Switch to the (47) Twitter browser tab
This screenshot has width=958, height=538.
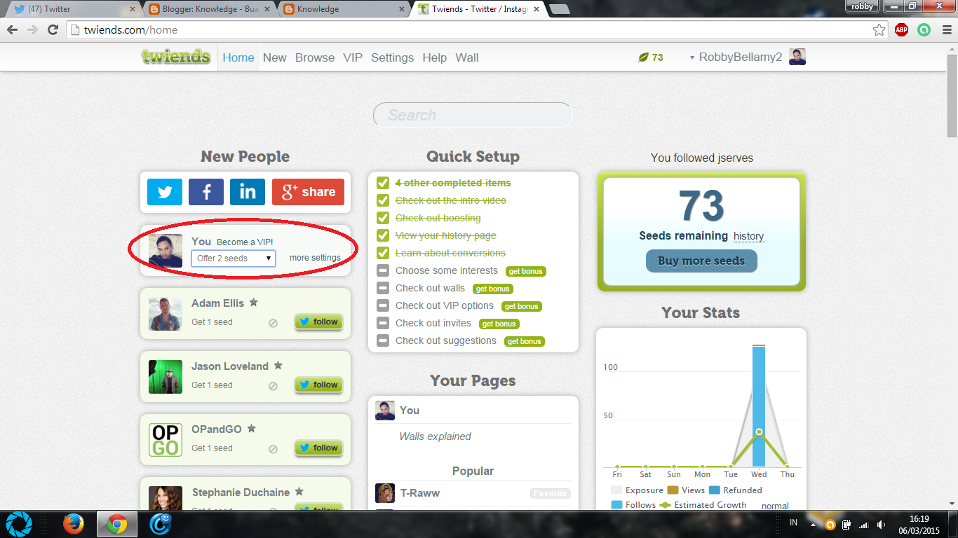(x=74, y=9)
